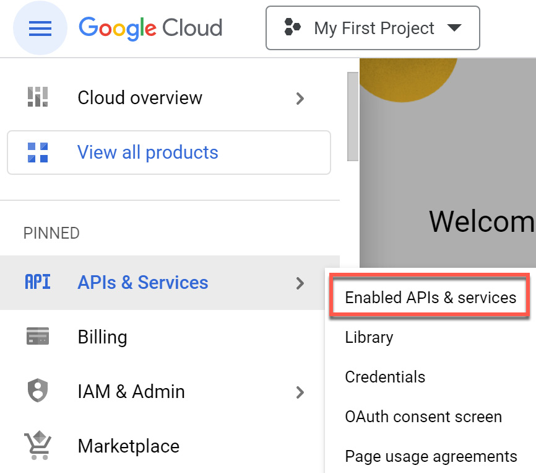Open the My First Project selector dropdown
This screenshot has width=536, height=473.
(373, 28)
